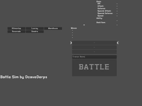
Task: Pick the Mandibuzz button
Action: coord(53,28)
